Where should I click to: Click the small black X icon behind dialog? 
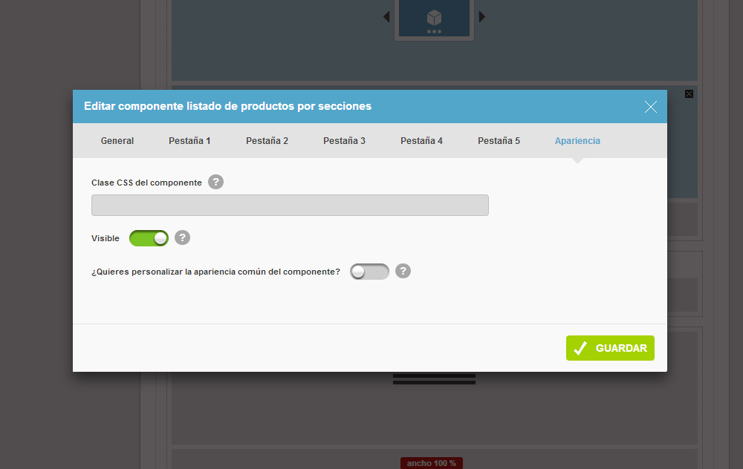click(x=689, y=94)
